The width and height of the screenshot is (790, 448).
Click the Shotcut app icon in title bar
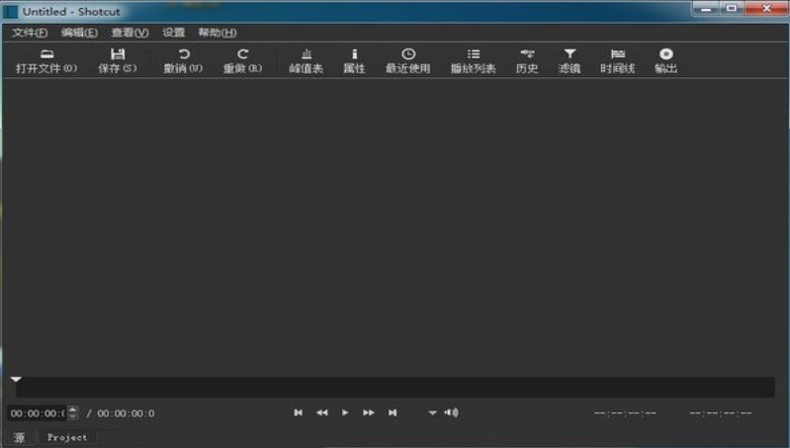10,11
